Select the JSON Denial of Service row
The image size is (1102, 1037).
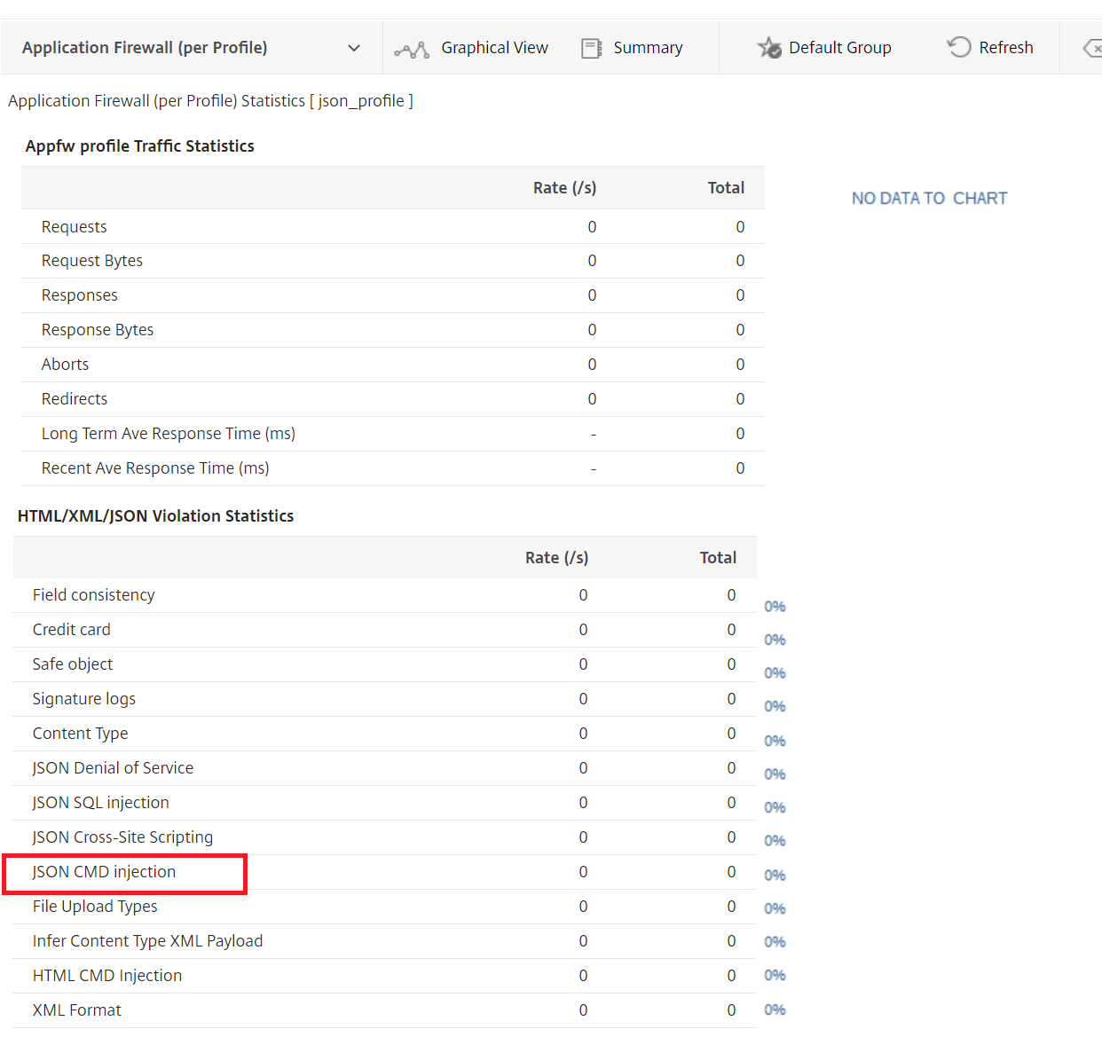pyautogui.click(x=384, y=768)
